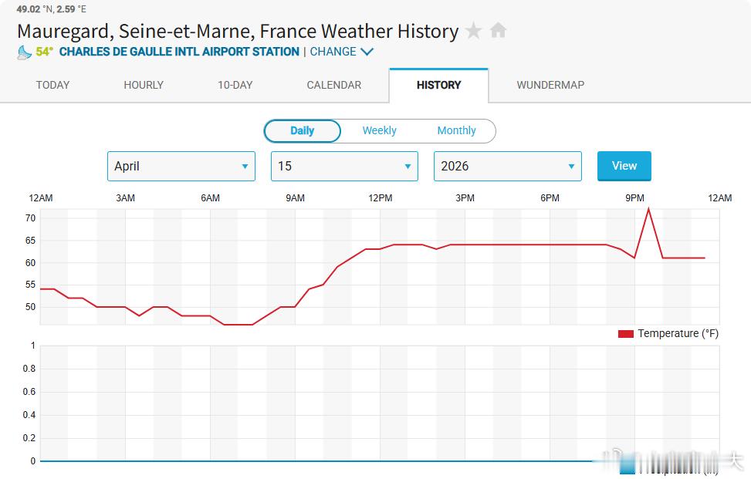Open the Wundermap tab
The image size is (751, 479).
coord(550,86)
